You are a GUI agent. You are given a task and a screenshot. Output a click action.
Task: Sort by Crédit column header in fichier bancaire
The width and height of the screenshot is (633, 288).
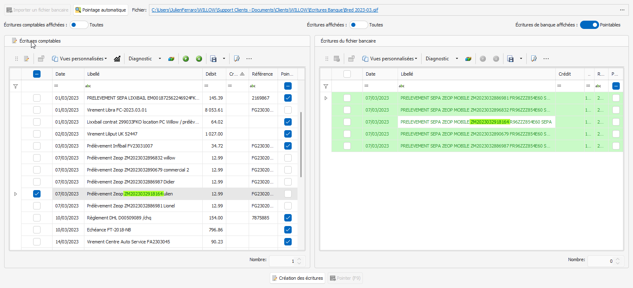point(569,74)
